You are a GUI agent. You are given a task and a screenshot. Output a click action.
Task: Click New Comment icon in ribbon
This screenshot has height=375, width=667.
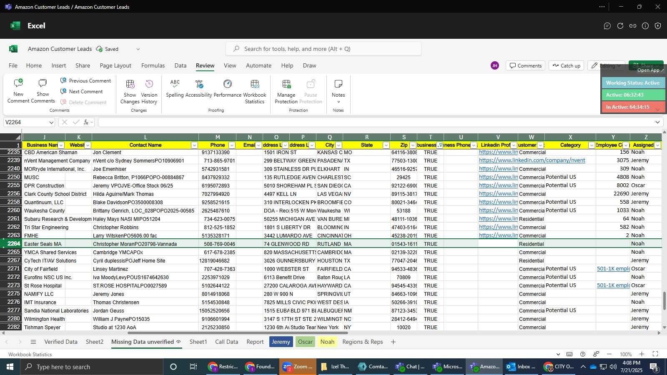pos(18,91)
